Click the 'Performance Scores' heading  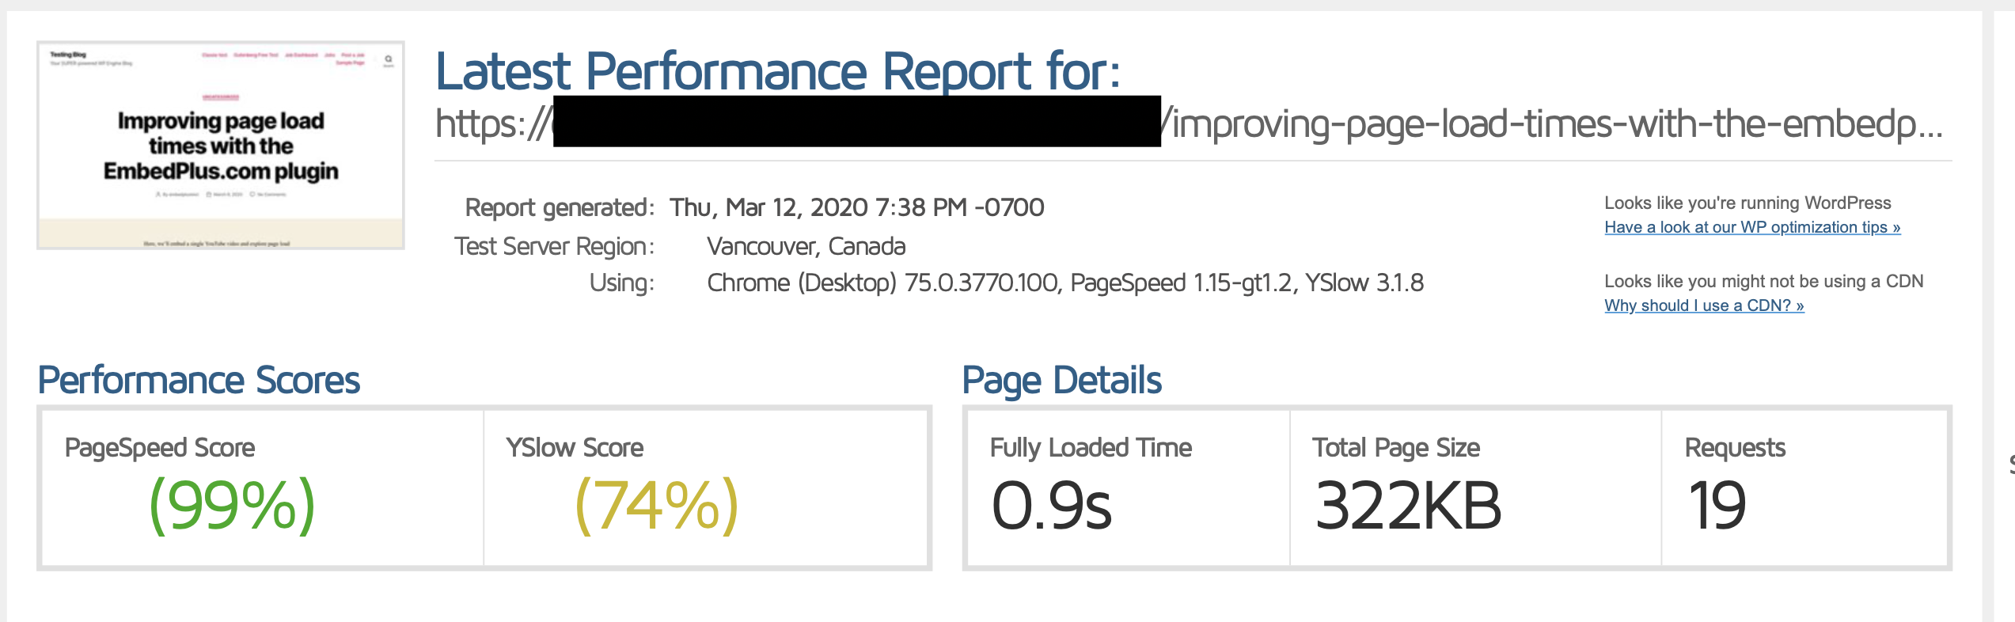(x=199, y=381)
